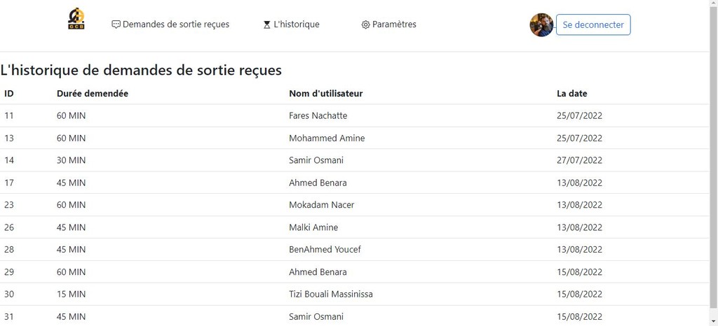The height and width of the screenshot is (326, 718).
Task: Click the Durée demendée column header
Action: pyautogui.click(x=93, y=94)
